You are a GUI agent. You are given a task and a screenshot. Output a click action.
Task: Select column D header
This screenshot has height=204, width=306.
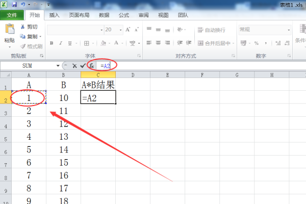(x=133, y=75)
